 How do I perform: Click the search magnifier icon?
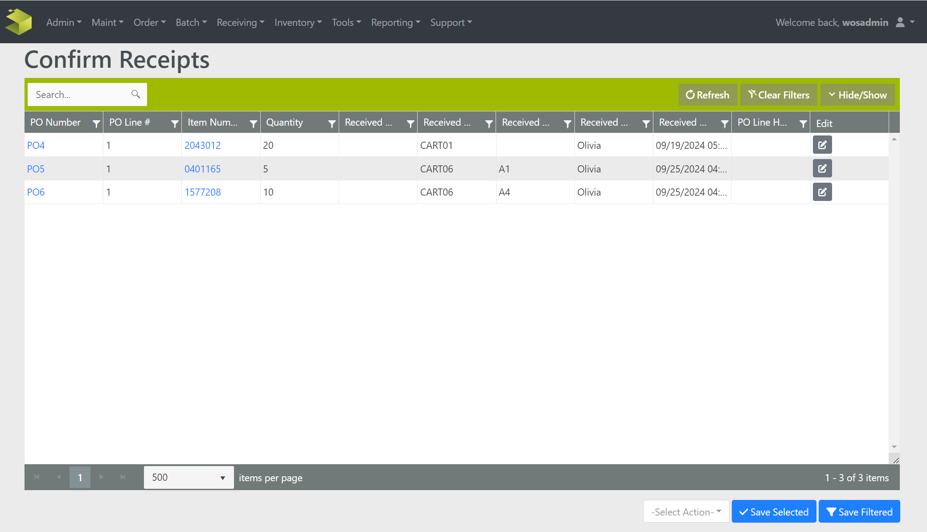tap(135, 94)
